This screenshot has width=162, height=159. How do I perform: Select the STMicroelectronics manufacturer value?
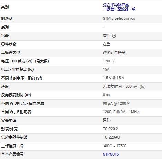[119, 18]
